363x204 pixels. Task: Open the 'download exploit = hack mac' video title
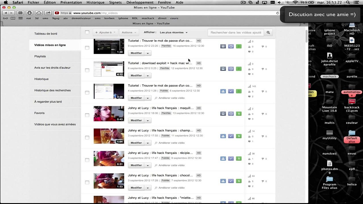pyautogui.click(x=160, y=63)
